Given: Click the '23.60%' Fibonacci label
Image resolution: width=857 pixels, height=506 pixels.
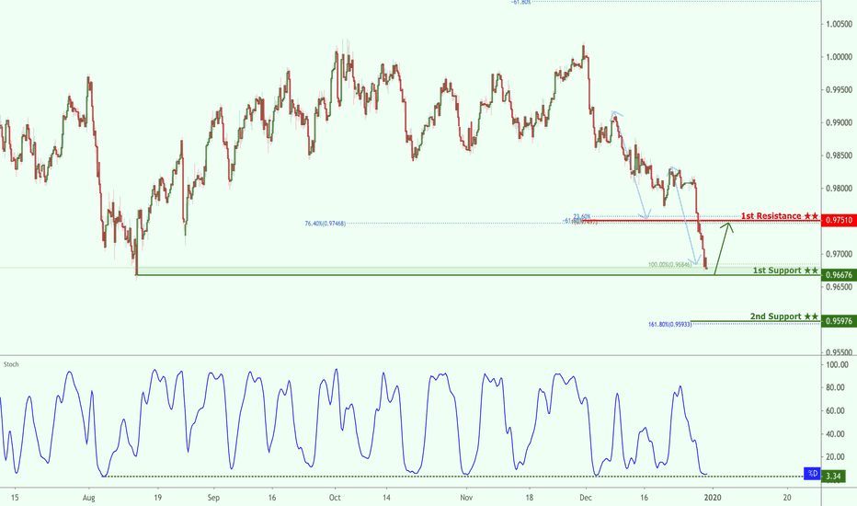Looking at the screenshot, I should click(581, 216).
